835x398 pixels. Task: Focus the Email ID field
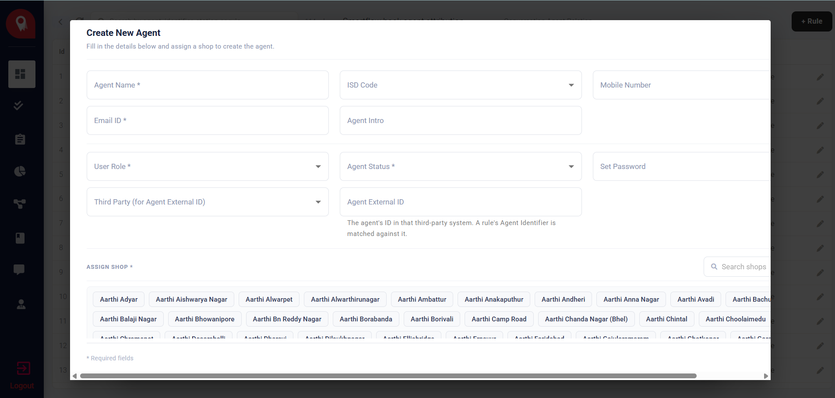pos(208,120)
